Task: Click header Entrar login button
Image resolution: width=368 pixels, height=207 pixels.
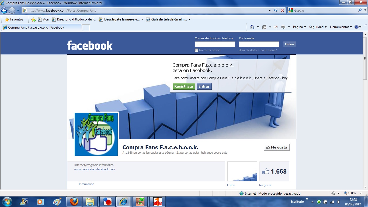Action: (x=290, y=44)
